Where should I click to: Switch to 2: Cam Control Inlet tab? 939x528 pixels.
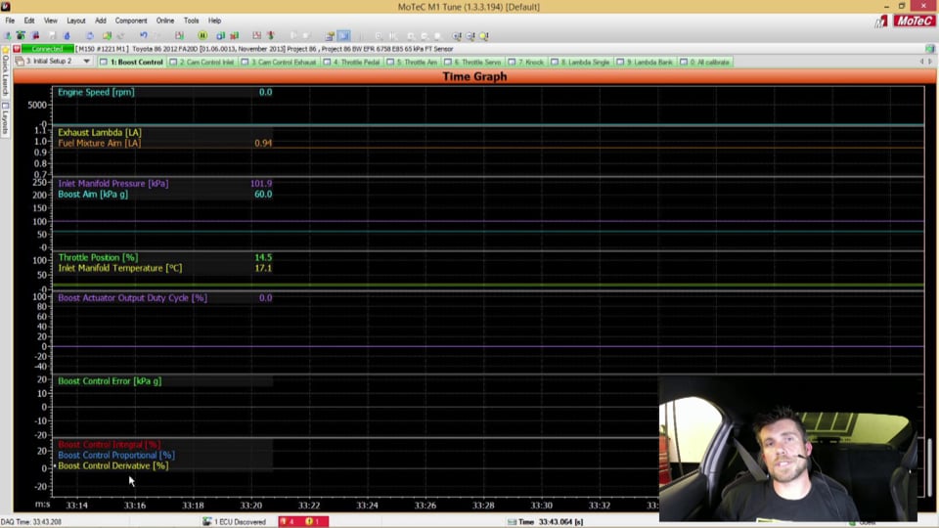(201, 62)
